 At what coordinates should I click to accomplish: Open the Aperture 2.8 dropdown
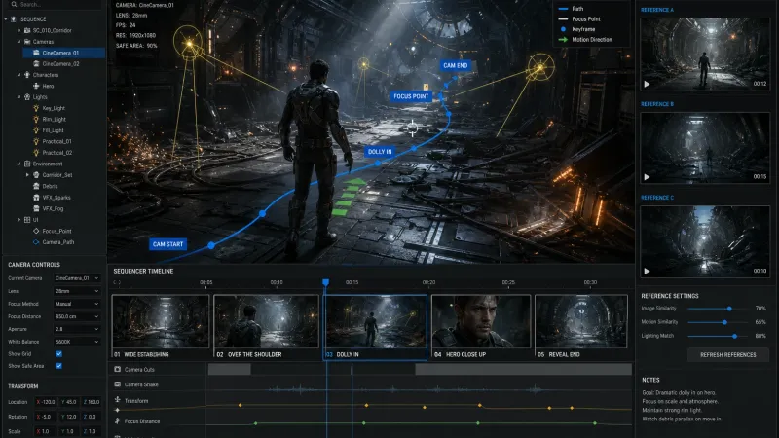click(77, 329)
